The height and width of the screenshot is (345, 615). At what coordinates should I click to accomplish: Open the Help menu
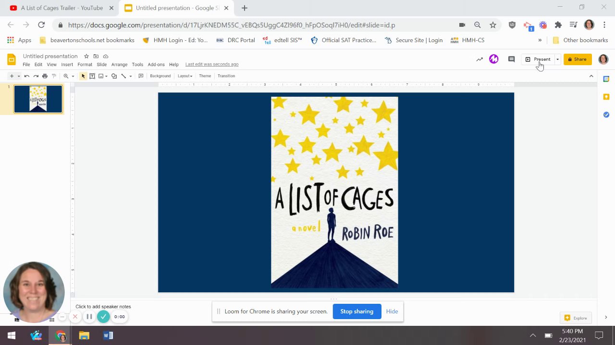pyautogui.click(x=174, y=64)
